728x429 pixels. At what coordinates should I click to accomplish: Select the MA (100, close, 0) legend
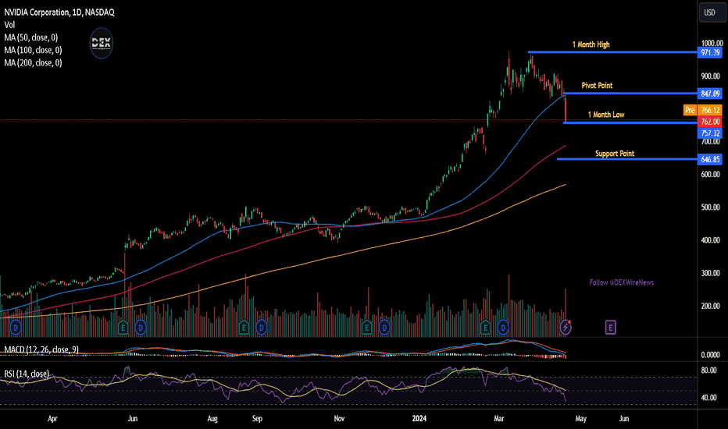pyautogui.click(x=33, y=50)
